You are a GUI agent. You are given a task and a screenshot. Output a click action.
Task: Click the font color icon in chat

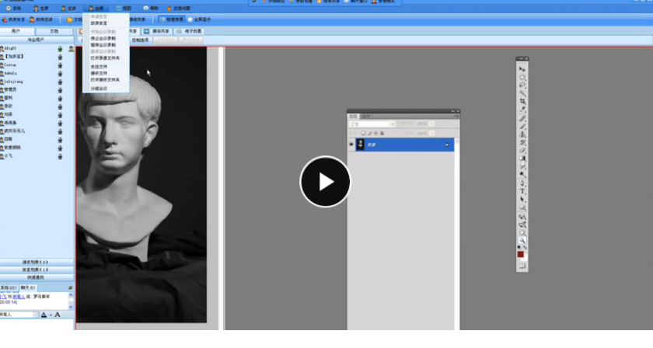[x=44, y=315]
